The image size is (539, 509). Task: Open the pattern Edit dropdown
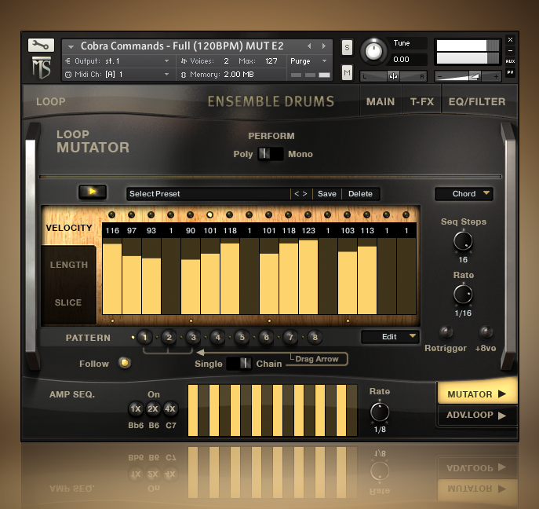pyautogui.click(x=390, y=337)
